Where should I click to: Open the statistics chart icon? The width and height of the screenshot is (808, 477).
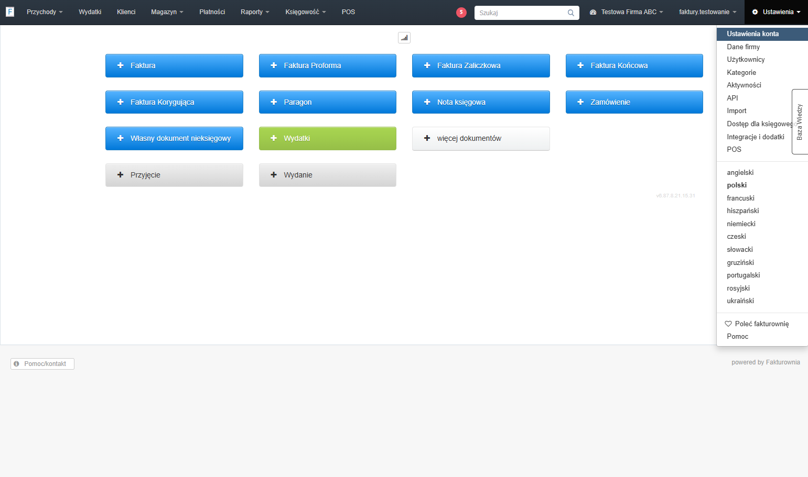404,38
